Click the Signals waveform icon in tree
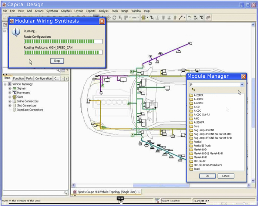 pos(14,88)
